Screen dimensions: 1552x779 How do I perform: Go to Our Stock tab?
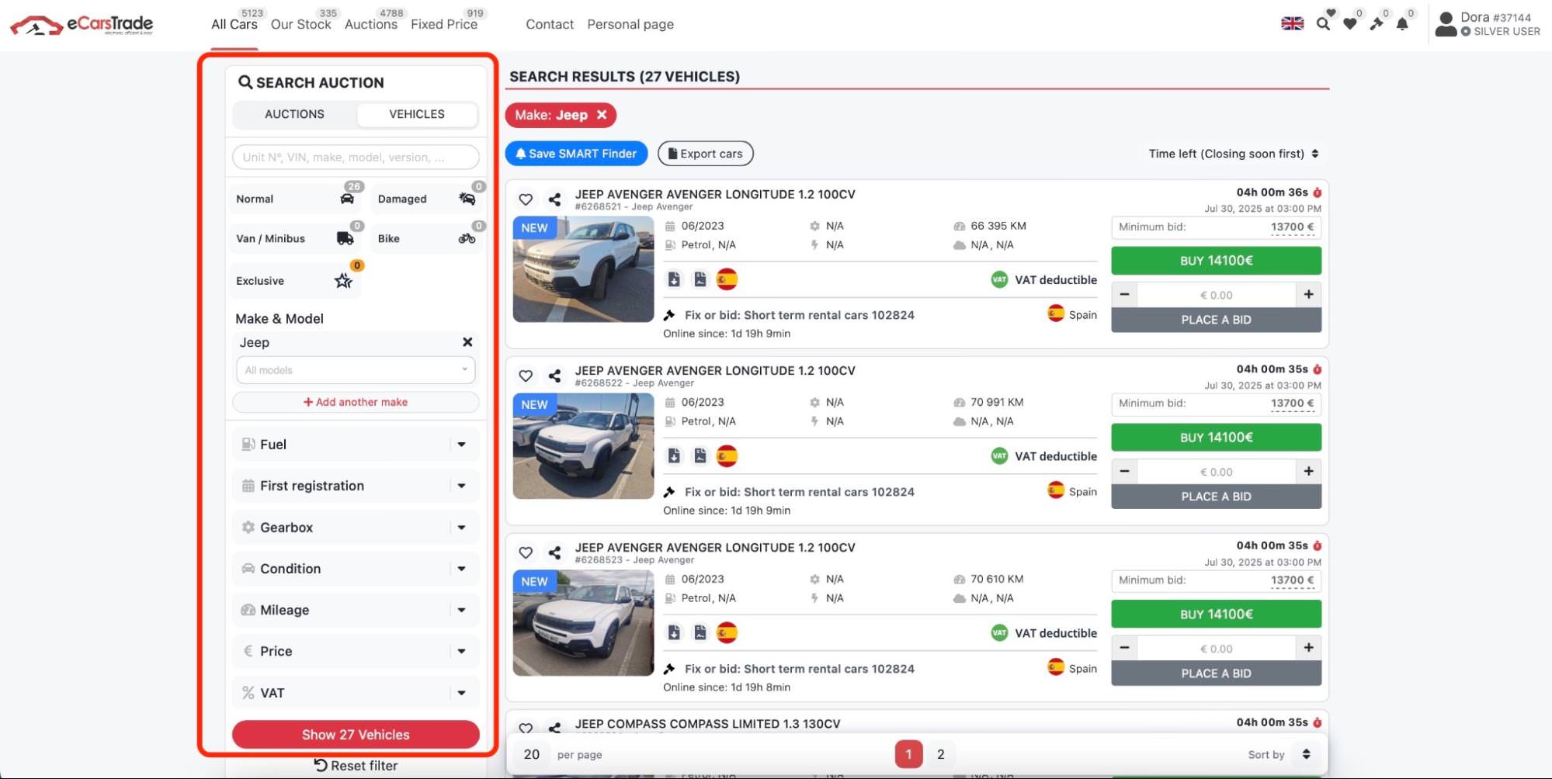click(x=300, y=24)
